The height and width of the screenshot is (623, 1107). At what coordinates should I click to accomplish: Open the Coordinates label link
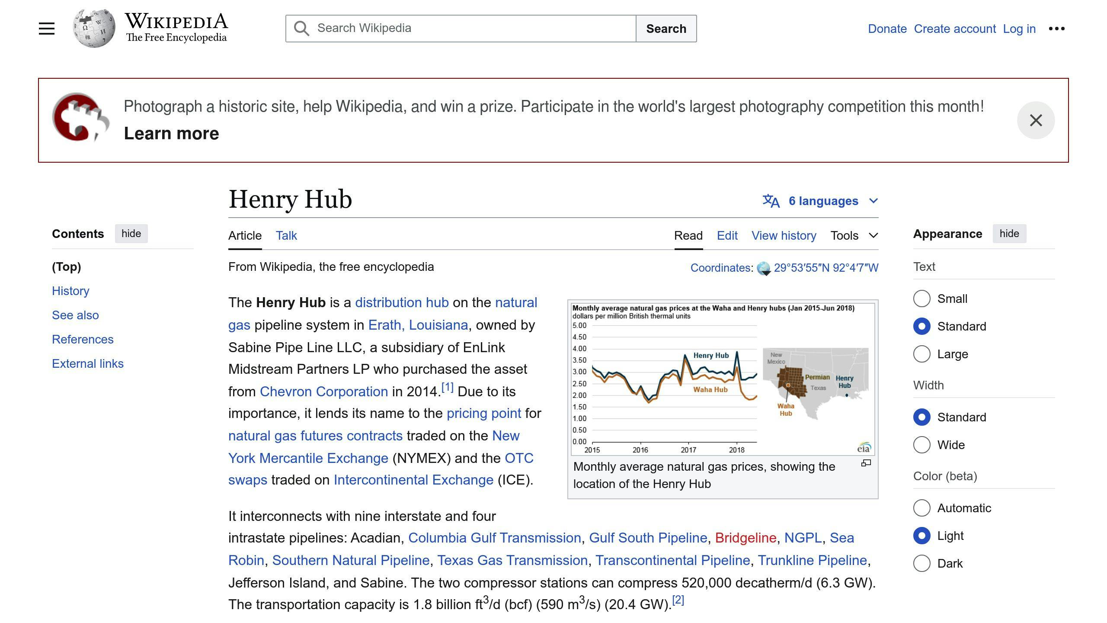coord(720,268)
